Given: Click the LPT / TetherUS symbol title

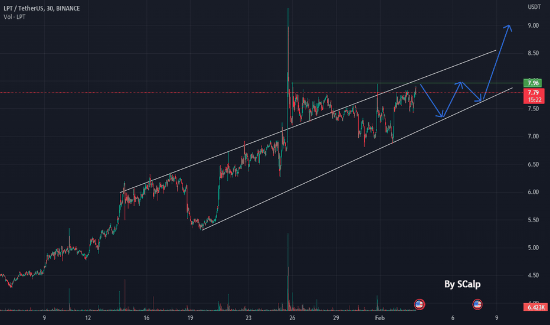Looking at the screenshot, I should [42, 8].
